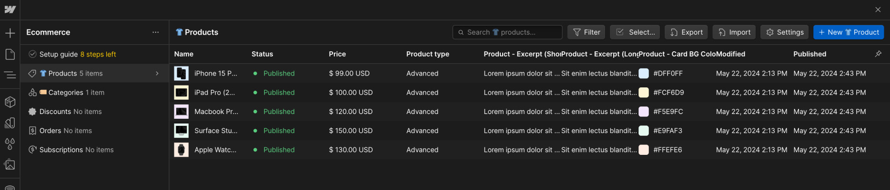
Task: Open the Macbook Pr... product name
Action: coord(216,111)
